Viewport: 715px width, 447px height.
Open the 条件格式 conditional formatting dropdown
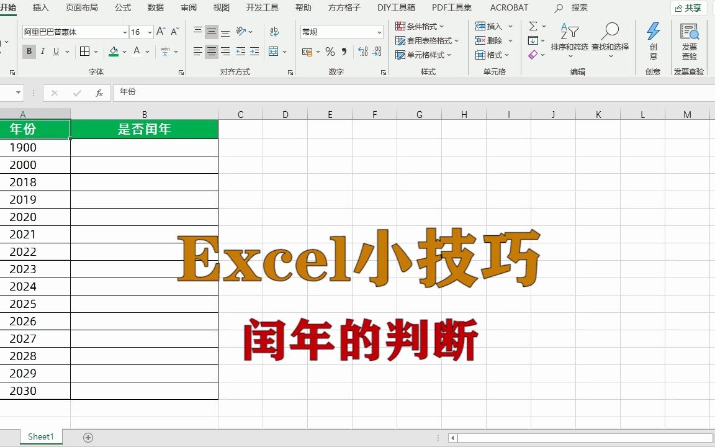point(422,26)
